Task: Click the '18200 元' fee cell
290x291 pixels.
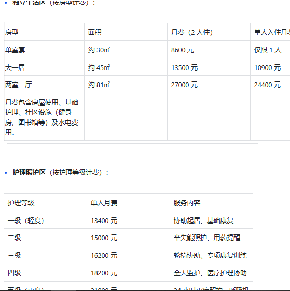Action: tap(128, 273)
